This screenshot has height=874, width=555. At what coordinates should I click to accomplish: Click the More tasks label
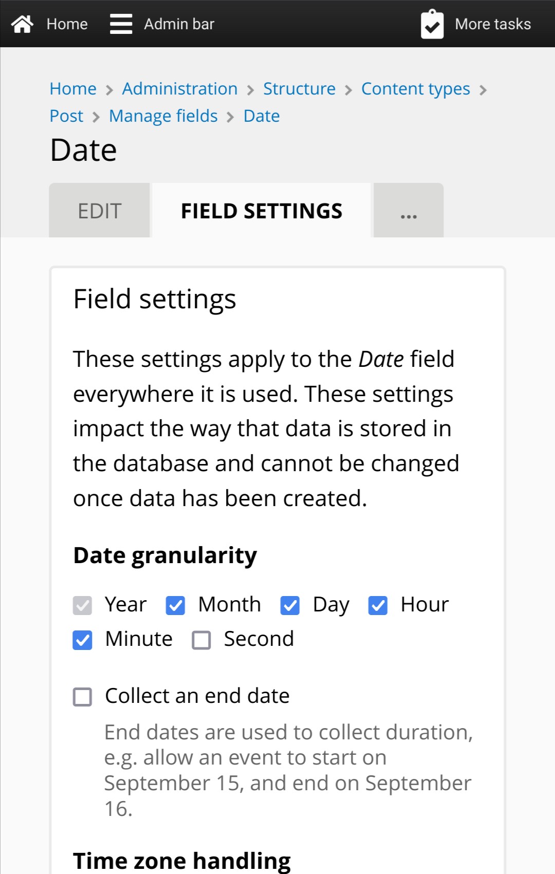click(493, 24)
